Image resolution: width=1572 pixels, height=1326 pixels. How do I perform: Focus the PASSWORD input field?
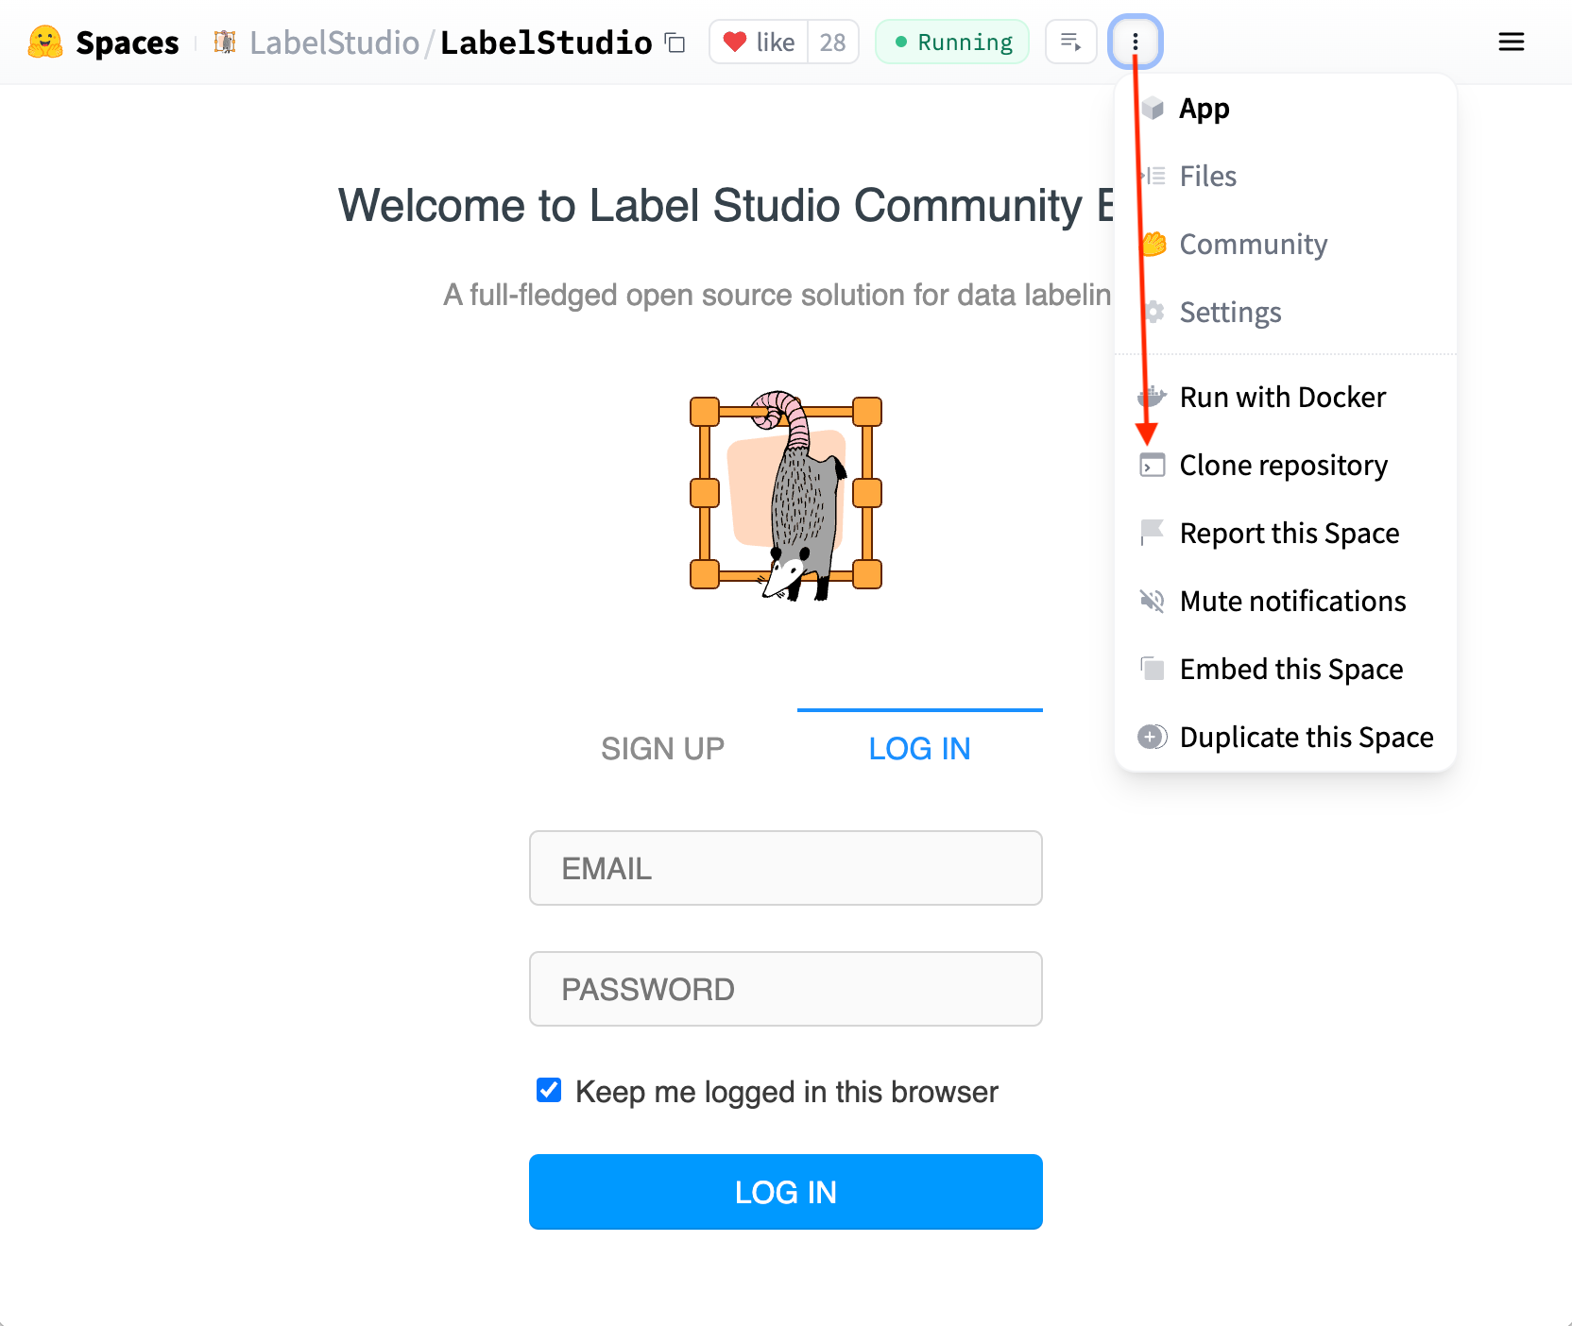point(786,989)
